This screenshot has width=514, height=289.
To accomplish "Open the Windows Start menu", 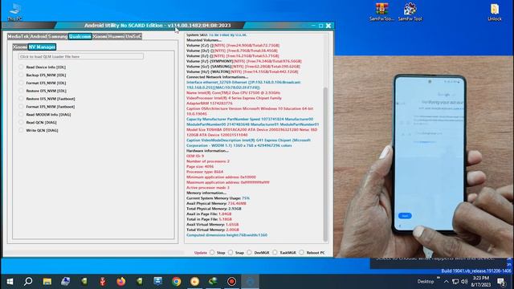I will [10, 282].
